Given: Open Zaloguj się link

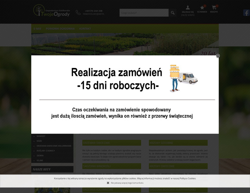Looking at the screenshot, I should click(188, 12).
